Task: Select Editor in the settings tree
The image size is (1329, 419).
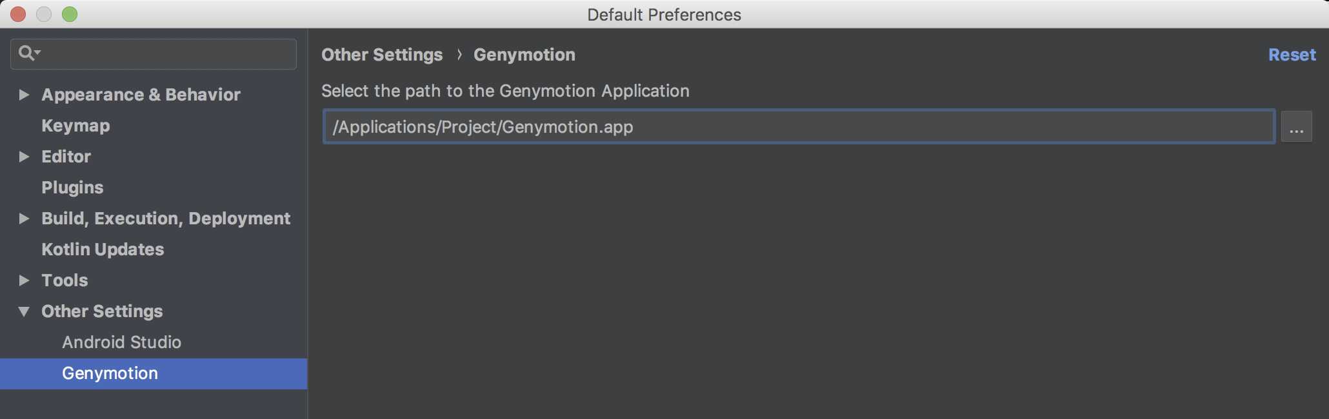Action: coord(66,157)
